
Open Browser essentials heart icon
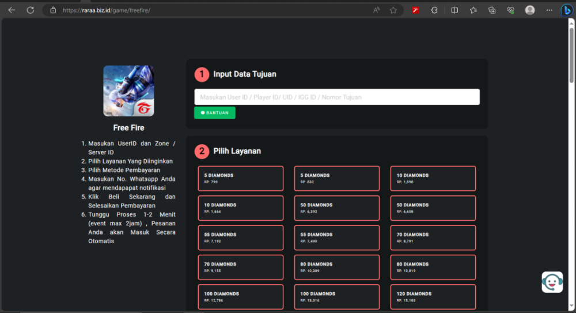510,10
